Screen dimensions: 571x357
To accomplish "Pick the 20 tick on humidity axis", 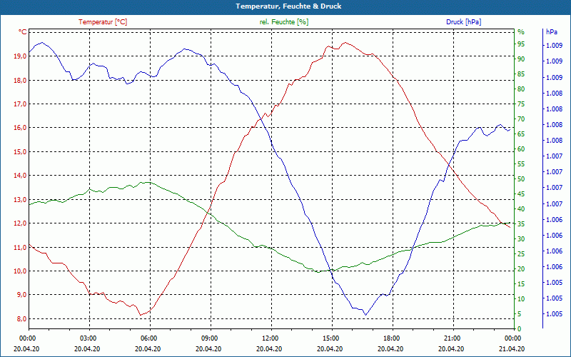I will pyautogui.click(x=521, y=269).
